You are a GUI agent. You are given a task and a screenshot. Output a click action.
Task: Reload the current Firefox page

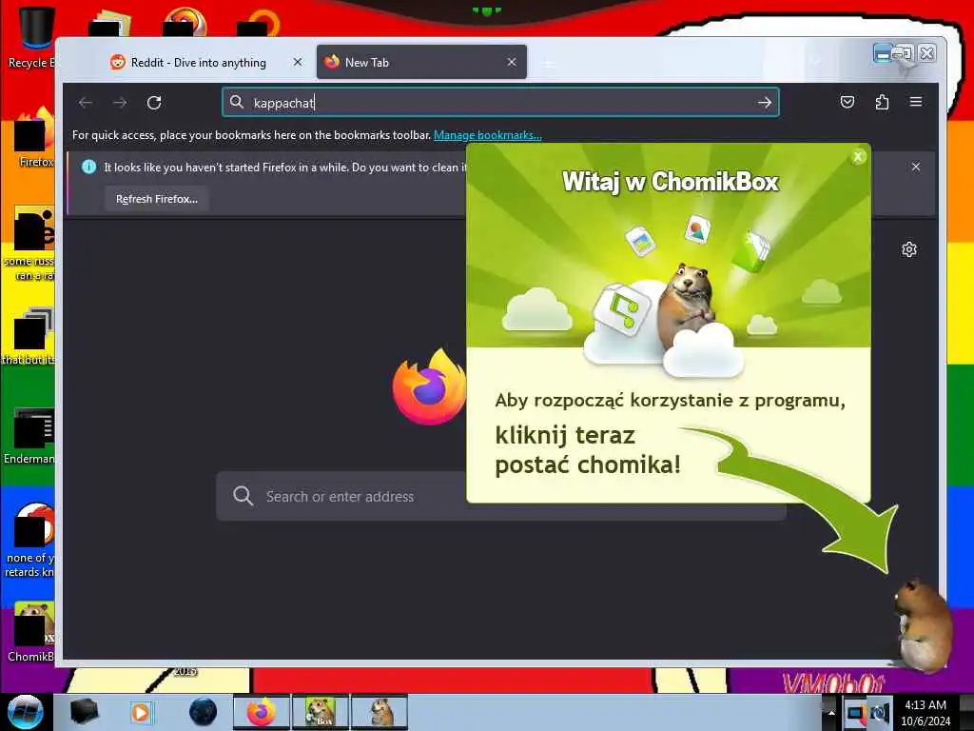154,103
